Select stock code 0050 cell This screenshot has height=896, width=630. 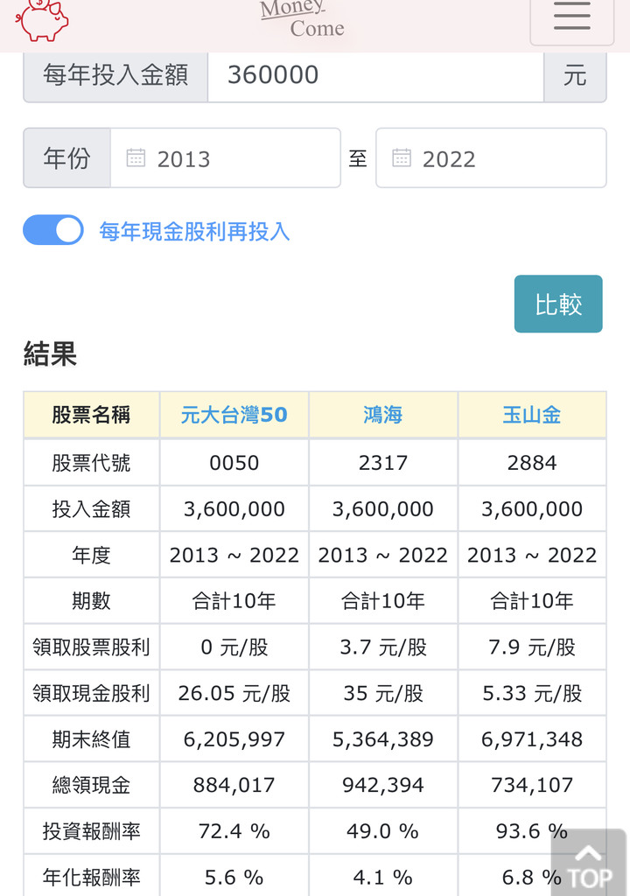point(234,462)
